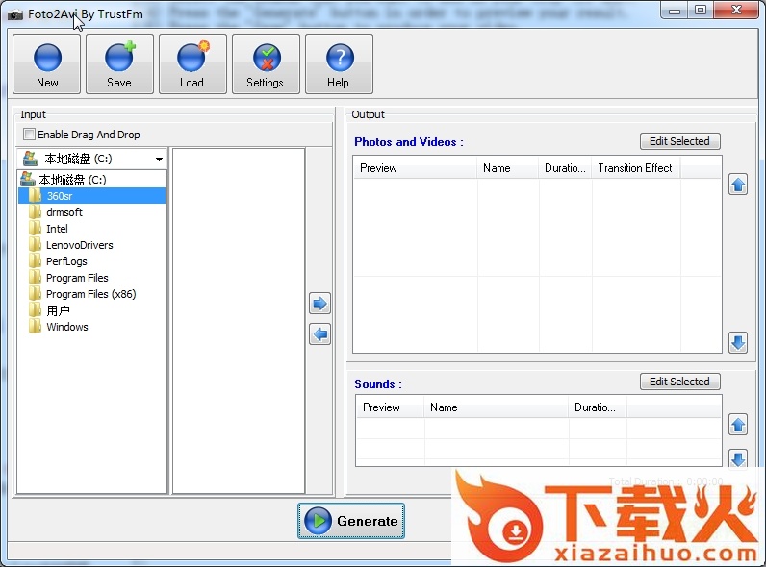Click Edit Selected for Sounds

pos(679,382)
